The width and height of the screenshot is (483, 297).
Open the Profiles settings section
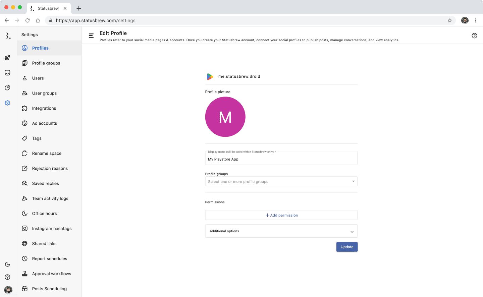click(x=49, y=48)
